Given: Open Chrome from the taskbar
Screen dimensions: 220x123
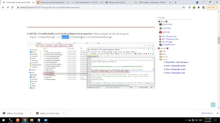Looking at the screenshot, I should tap(25, 120).
